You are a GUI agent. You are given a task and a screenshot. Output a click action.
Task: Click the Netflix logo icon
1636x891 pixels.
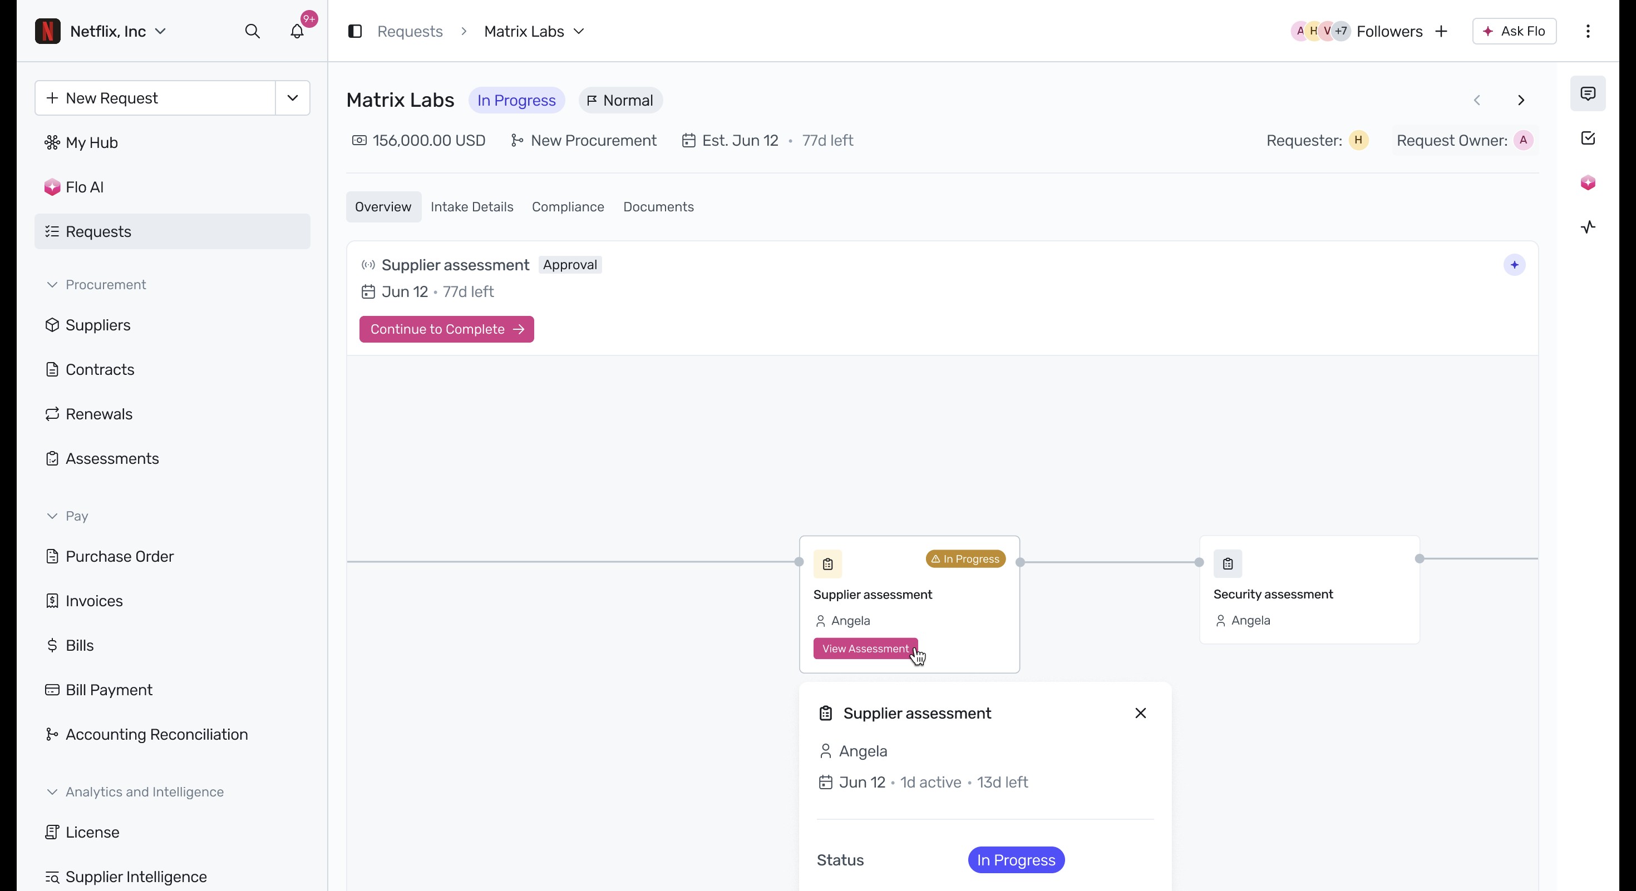coord(48,31)
